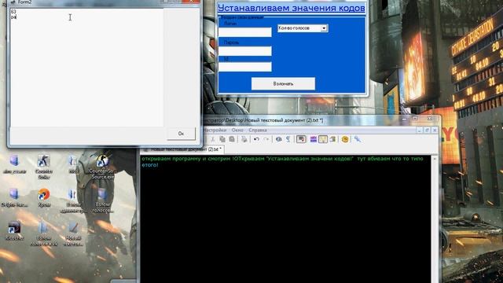
Task: Click the Find binoculars icon in the toolbar
Action: [279, 139]
